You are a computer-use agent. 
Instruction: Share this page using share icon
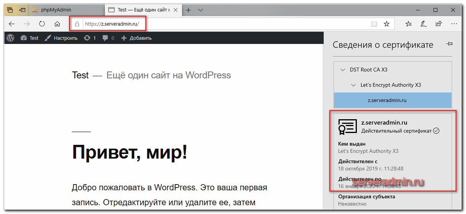(x=439, y=24)
